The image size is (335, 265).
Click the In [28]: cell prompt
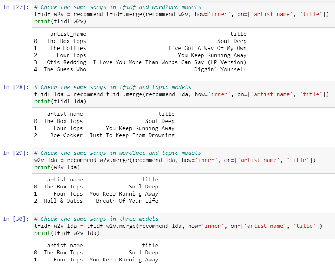click(x=16, y=87)
